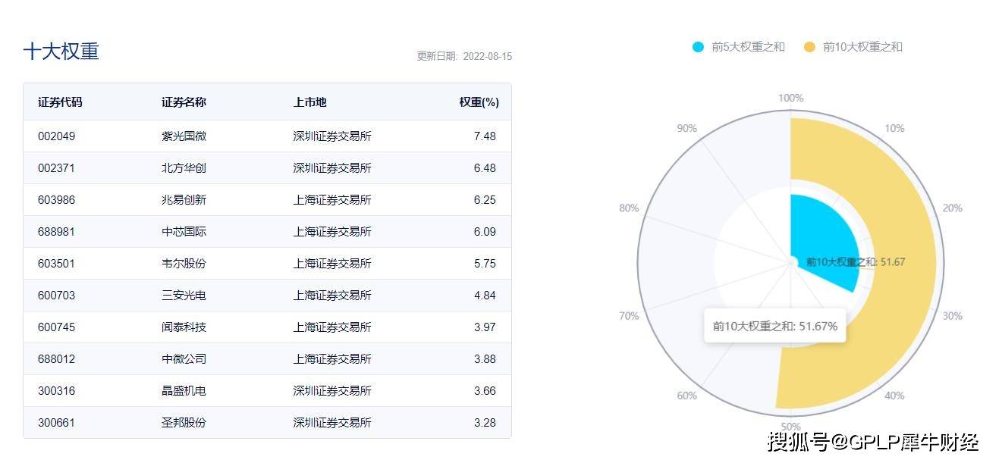Click weight value 3.66
1002x463 pixels.
[485, 391]
